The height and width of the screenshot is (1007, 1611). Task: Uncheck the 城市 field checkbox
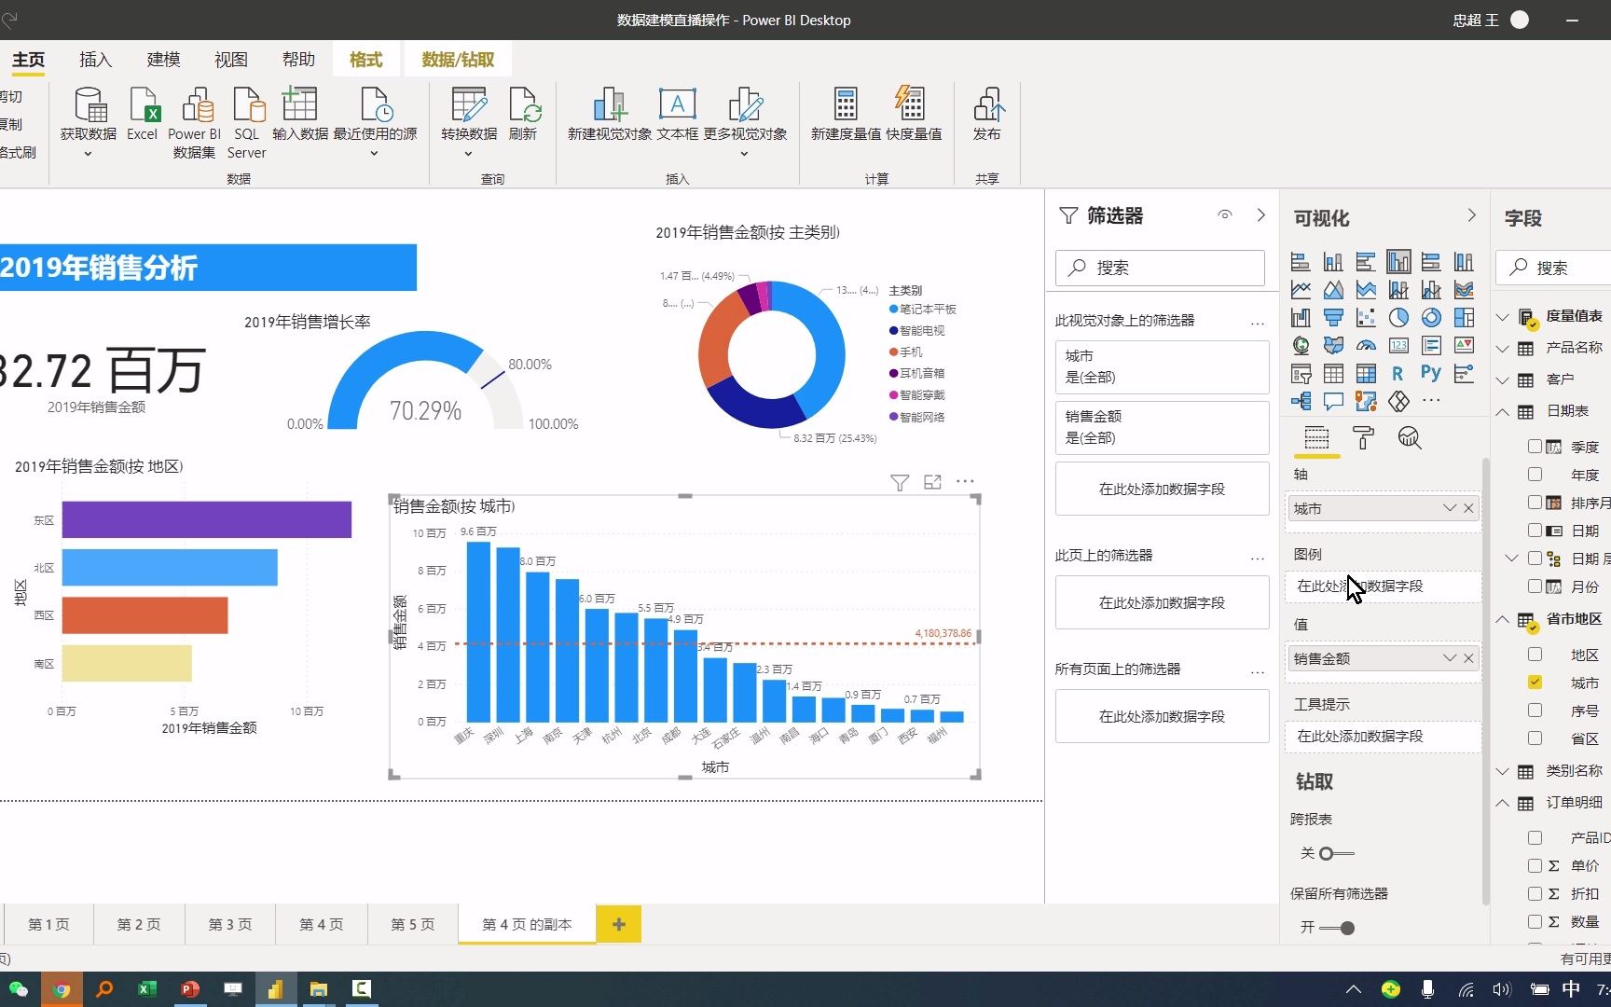[1535, 682]
